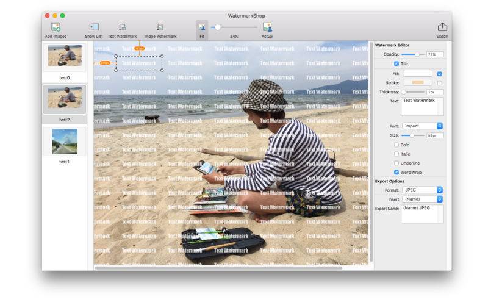
Task: Select the Fit zoom icon
Action: click(202, 27)
